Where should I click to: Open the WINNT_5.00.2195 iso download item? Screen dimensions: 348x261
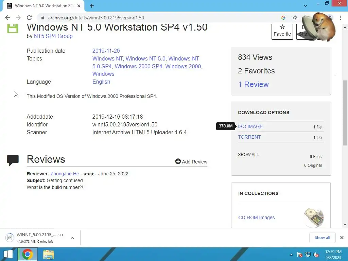click(39, 238)
